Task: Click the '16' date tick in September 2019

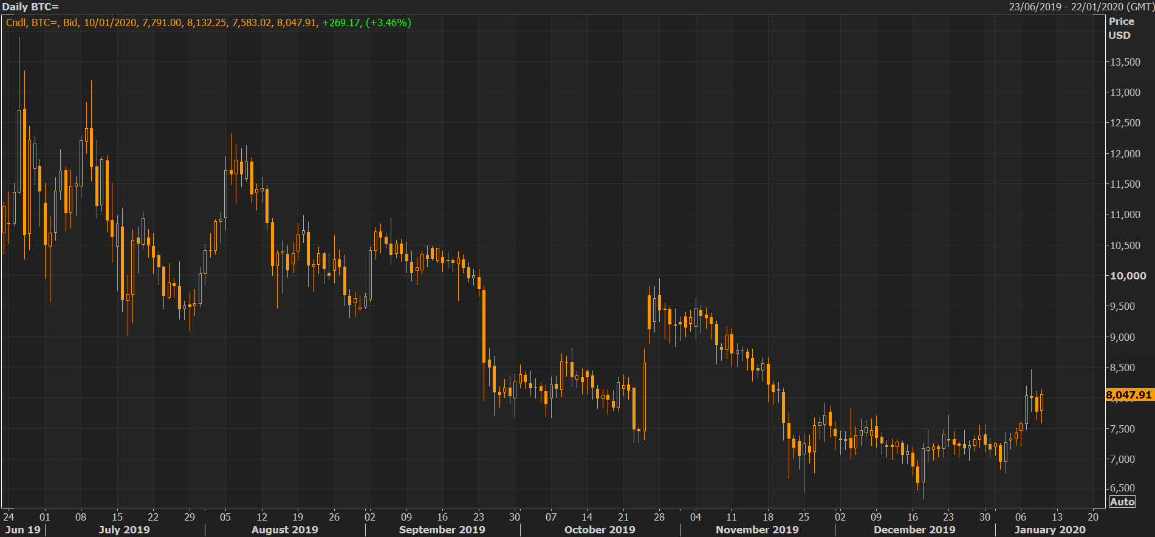Action: (x=442, y=517)
